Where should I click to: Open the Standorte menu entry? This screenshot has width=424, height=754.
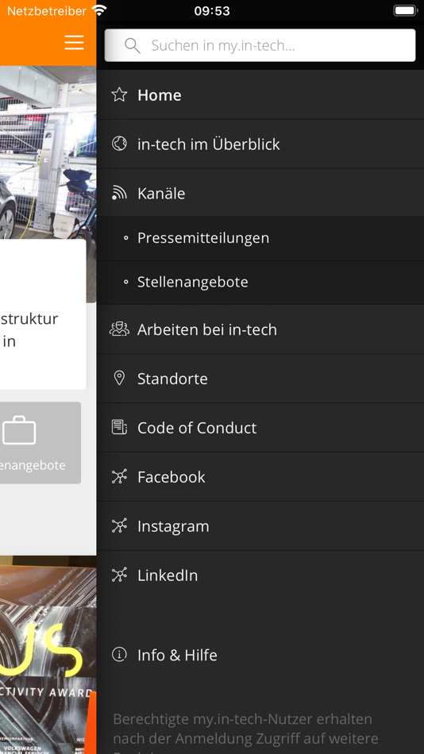(x=260, y=379)
